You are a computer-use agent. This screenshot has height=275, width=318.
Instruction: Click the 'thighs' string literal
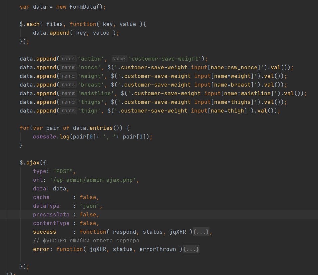[x=91, y=102]
